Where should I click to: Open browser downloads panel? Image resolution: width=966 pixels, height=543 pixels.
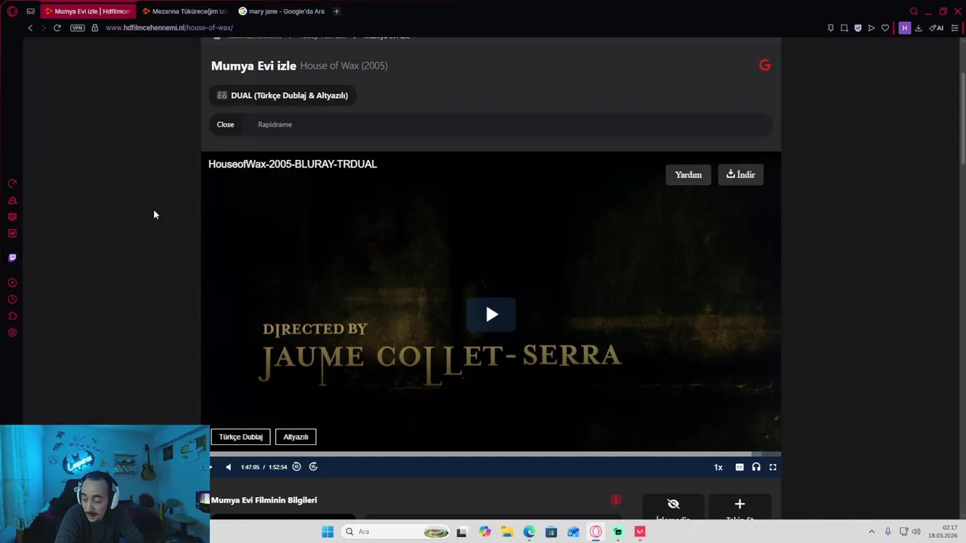click(918, 28)
